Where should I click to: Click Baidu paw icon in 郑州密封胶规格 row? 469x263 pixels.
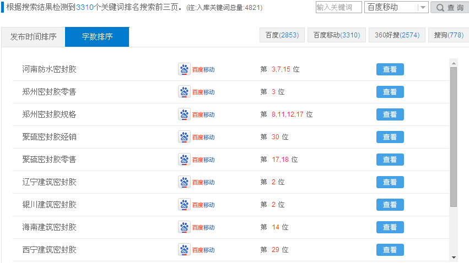[x=184, y=114]
